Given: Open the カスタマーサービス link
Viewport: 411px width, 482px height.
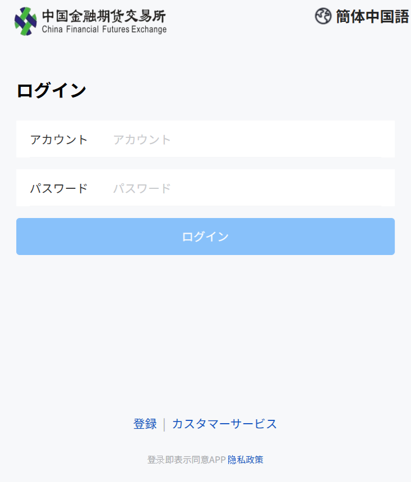Looking at the screenshot, I should pos(224,424).
